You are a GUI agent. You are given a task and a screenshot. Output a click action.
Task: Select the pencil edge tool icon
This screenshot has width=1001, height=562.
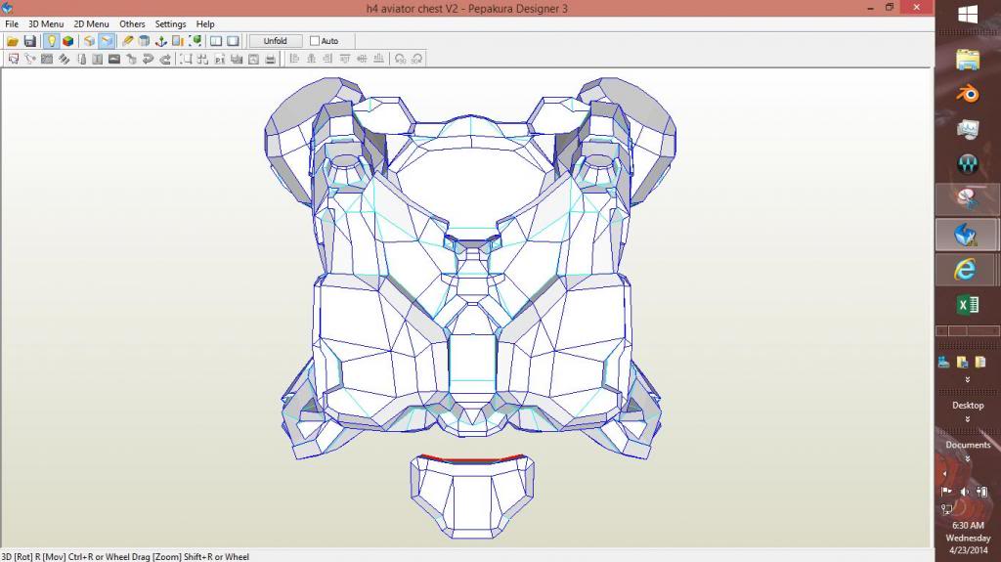pyautogui.click(x=128, y=41)
